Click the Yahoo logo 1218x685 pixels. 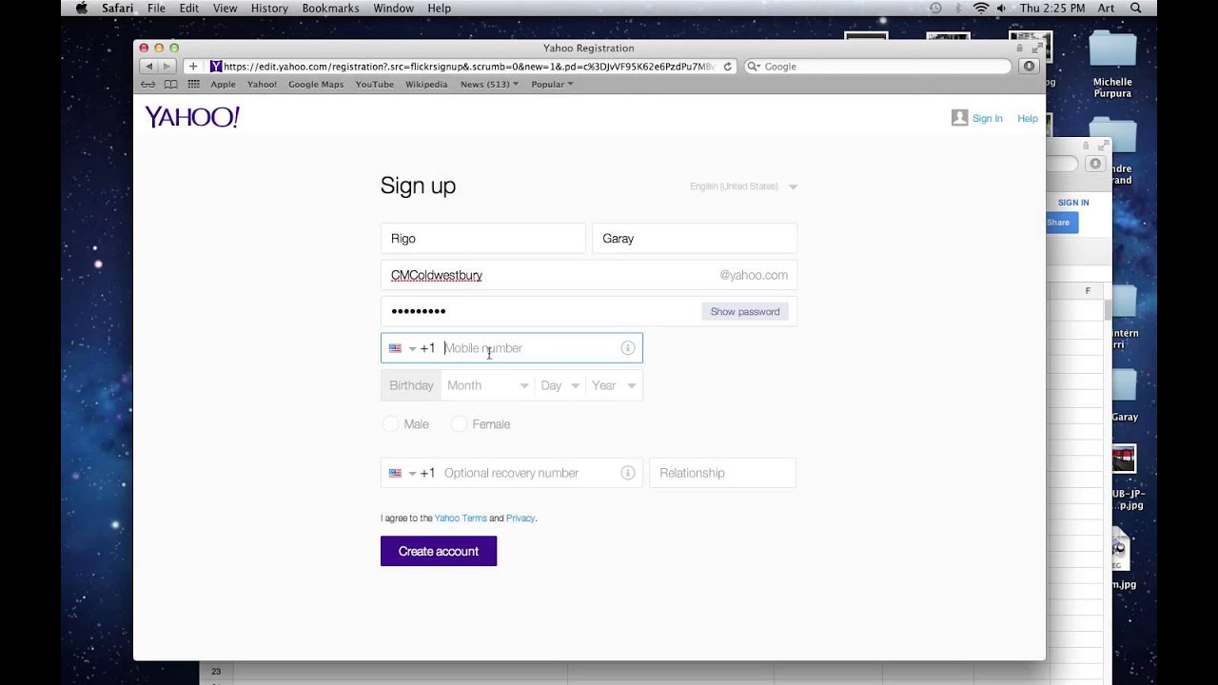click(192, 117)
